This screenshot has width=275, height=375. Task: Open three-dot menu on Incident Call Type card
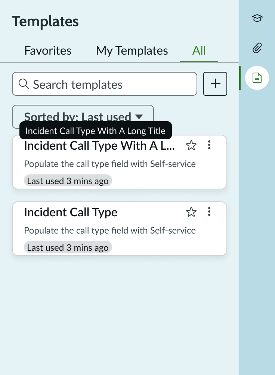click(x=209, y=212)
